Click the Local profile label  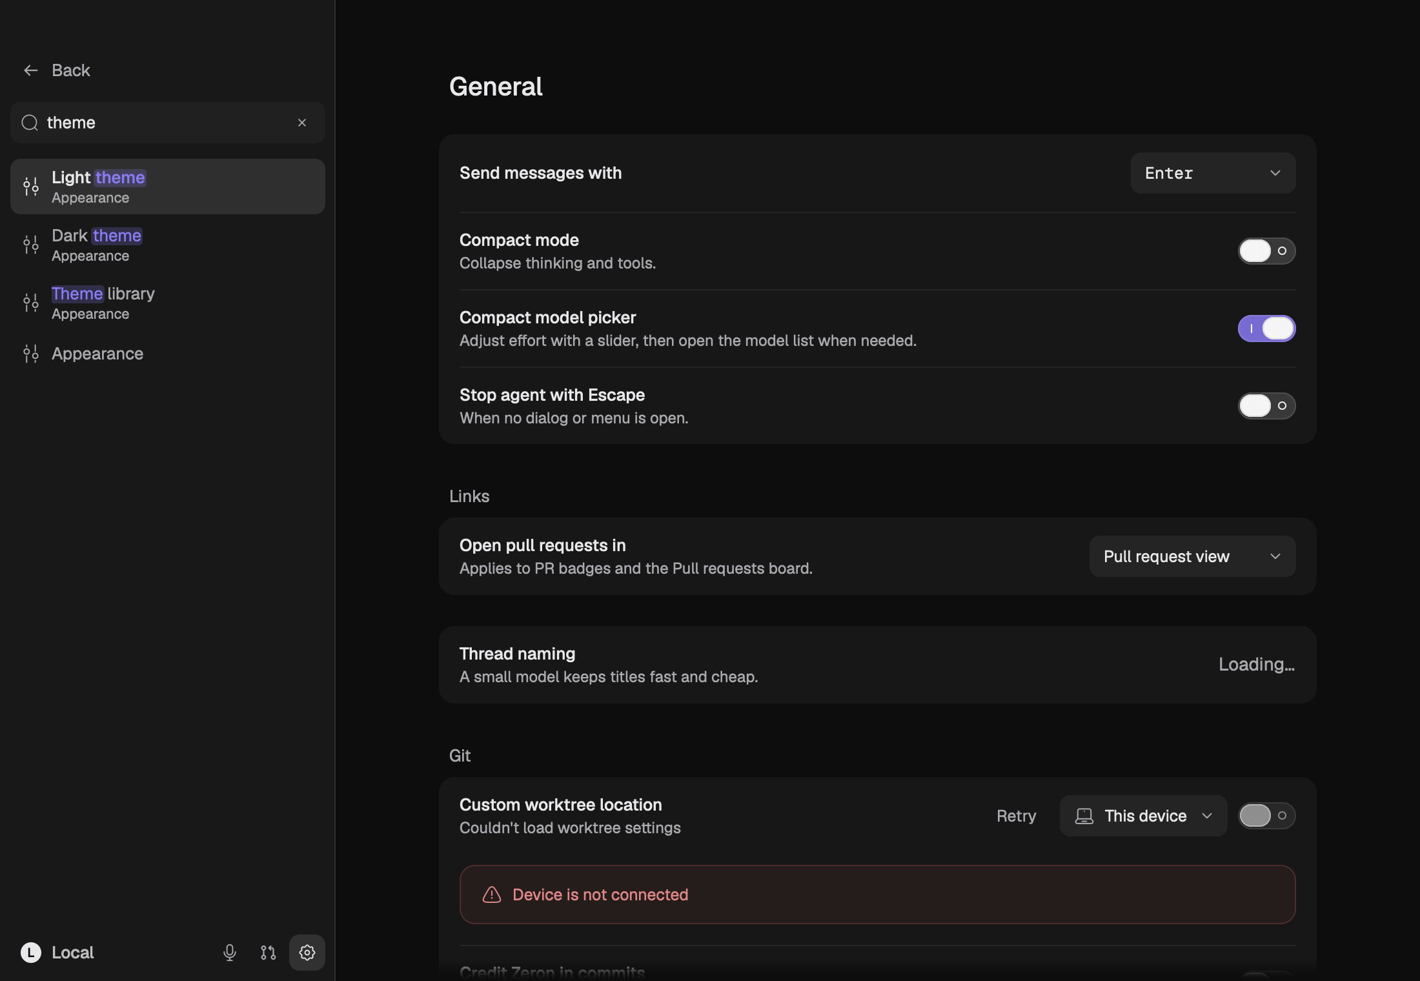pos(73,953)
